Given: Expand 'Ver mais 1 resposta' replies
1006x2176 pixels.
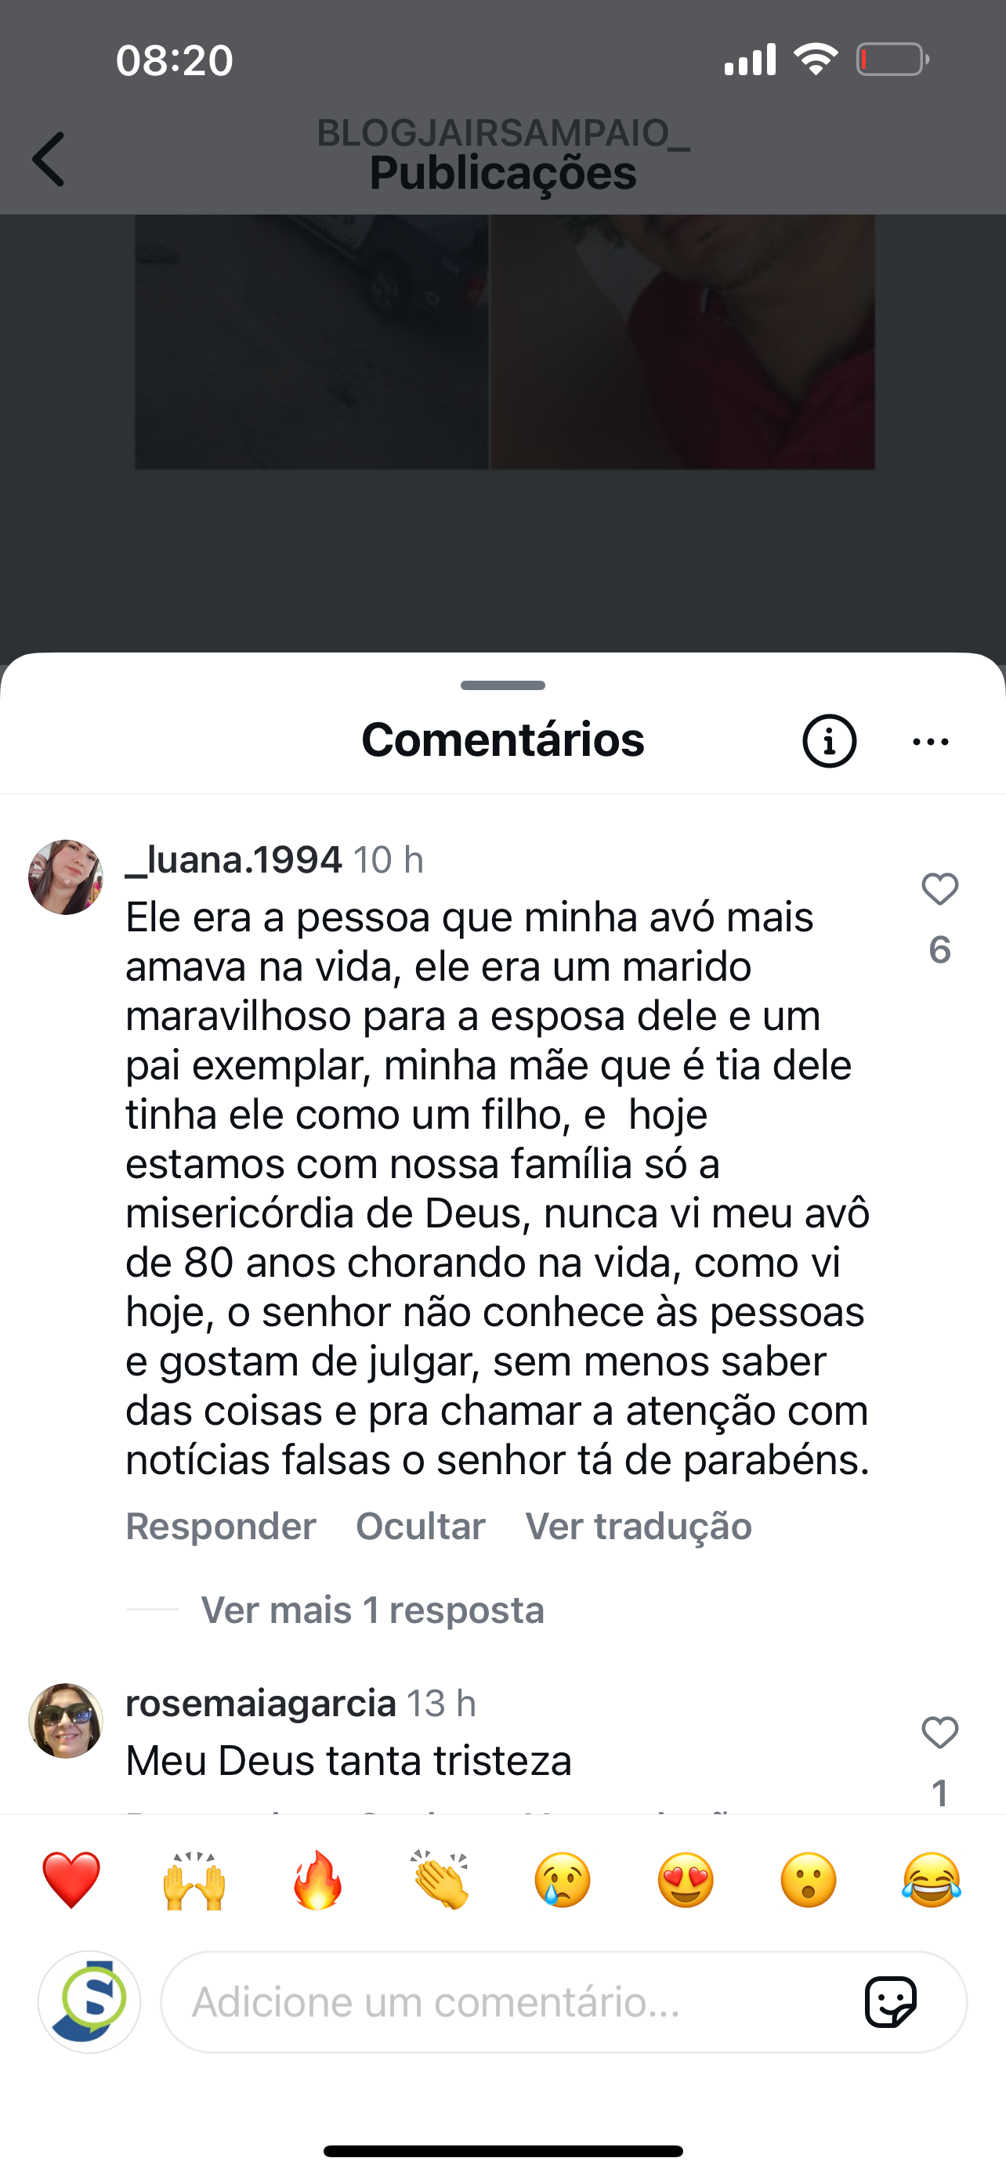Looking at the screenshot, I should 371,1610.
